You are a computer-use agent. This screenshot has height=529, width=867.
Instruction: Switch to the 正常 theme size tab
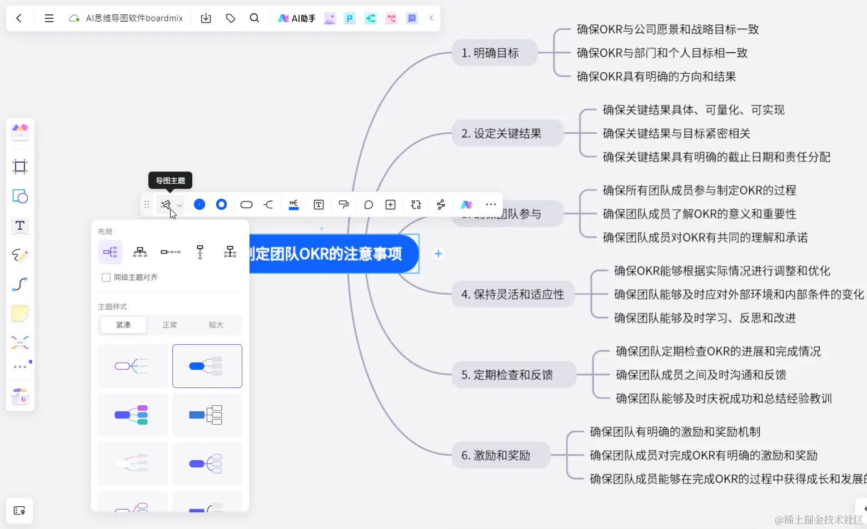170,325
